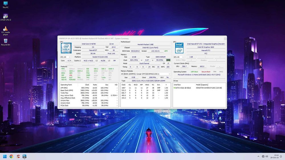
Task: Select the Avg. Active Clock row
Action: [x=89, y=95]
